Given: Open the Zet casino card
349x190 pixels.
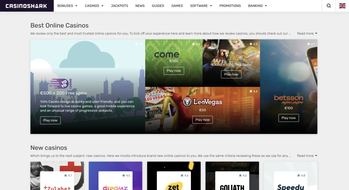Looking at the screenshot, I should tap(174, 176).
